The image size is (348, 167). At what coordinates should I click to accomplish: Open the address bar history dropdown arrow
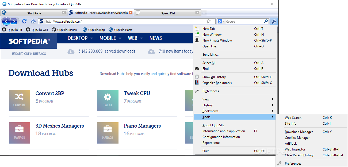[x=214, y=21]
